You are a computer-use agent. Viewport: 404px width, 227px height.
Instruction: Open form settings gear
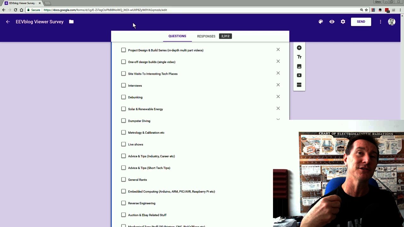(343, 22)
